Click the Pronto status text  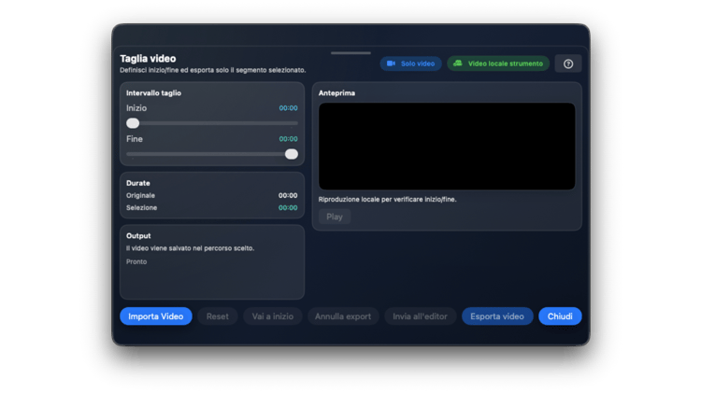click(x=136, y=261)
